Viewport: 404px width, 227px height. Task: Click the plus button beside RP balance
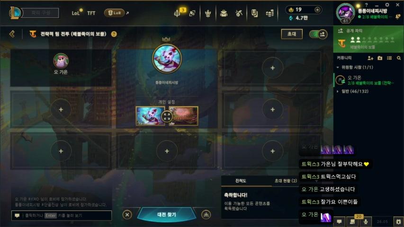(317, 10)
